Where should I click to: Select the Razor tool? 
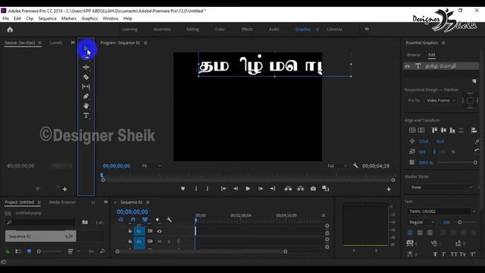pos(86,77)
